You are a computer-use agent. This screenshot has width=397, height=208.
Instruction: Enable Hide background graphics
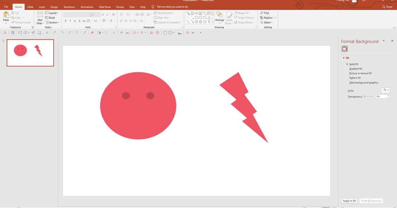(x=347, y=82)
